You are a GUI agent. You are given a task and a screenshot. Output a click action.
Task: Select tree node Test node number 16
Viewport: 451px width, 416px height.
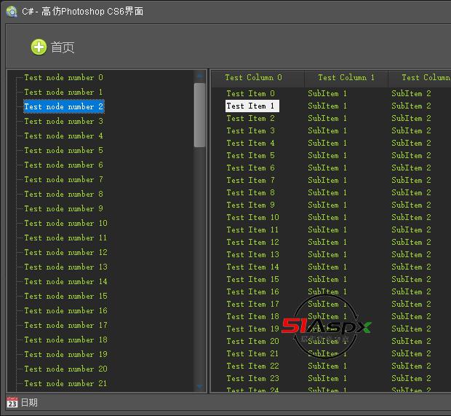point(66,311)
